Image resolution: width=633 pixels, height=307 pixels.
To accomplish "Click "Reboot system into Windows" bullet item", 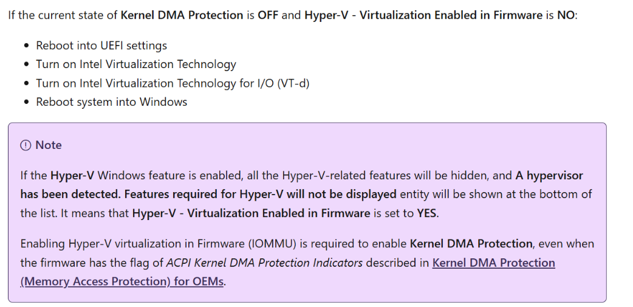I will click(x=111, y=102).
